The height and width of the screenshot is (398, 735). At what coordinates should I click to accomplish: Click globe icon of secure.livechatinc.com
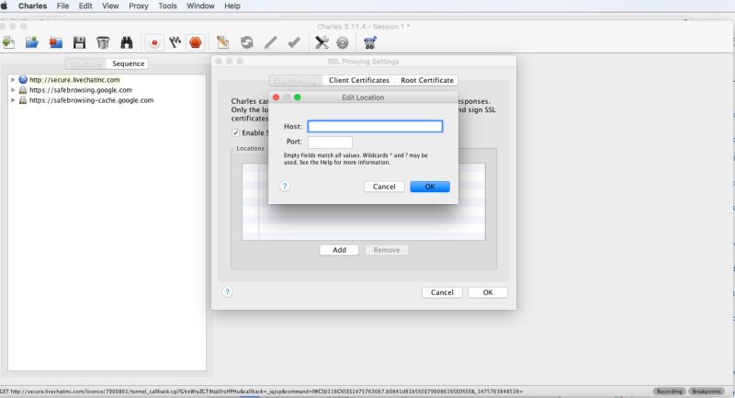pyautogui.click(x=22, y=80)
